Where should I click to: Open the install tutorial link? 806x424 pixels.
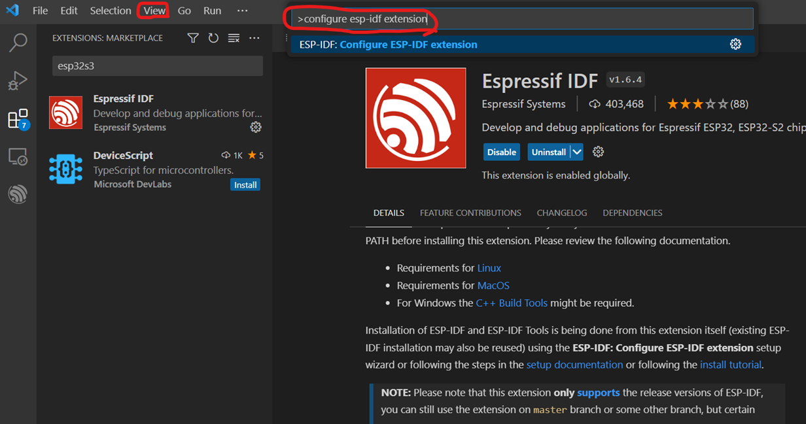click(x=731, y=365)
